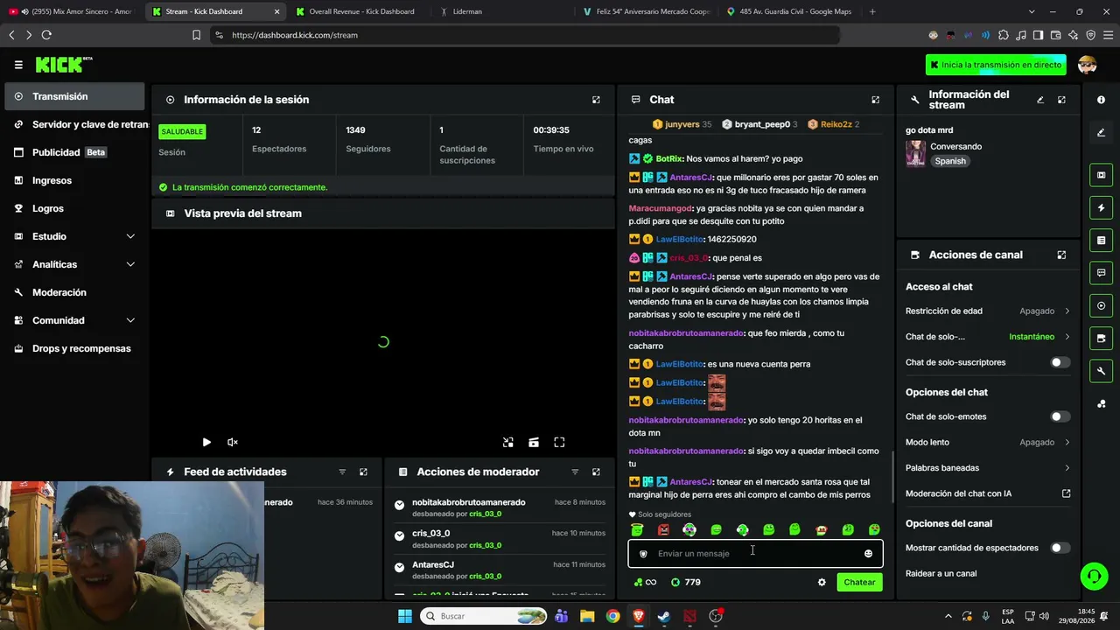Image resolution: width=1120 pixels, height=630 pixels.
Task: Open the hamburger menu beside the Kick logo
Action: tap(18, 65)
